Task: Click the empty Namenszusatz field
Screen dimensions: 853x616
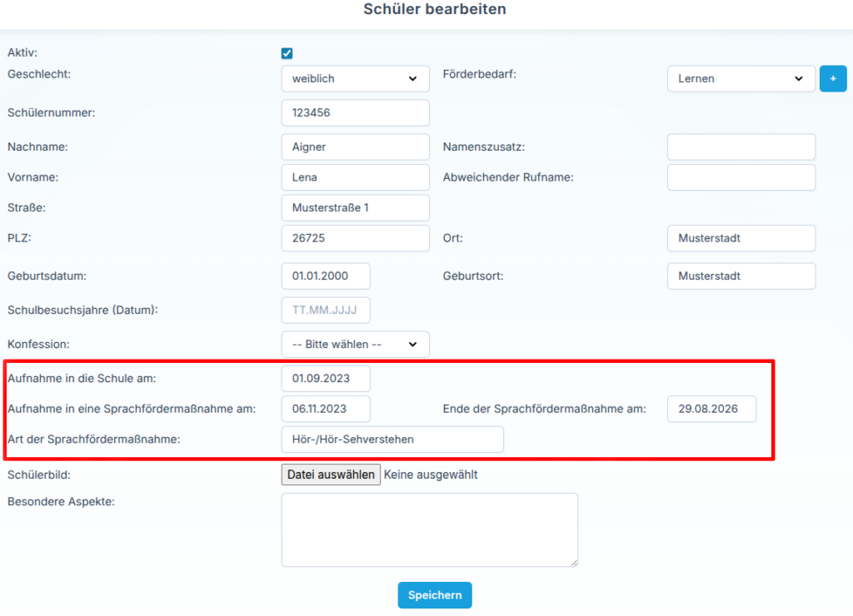Action: [x=741, y=147]
